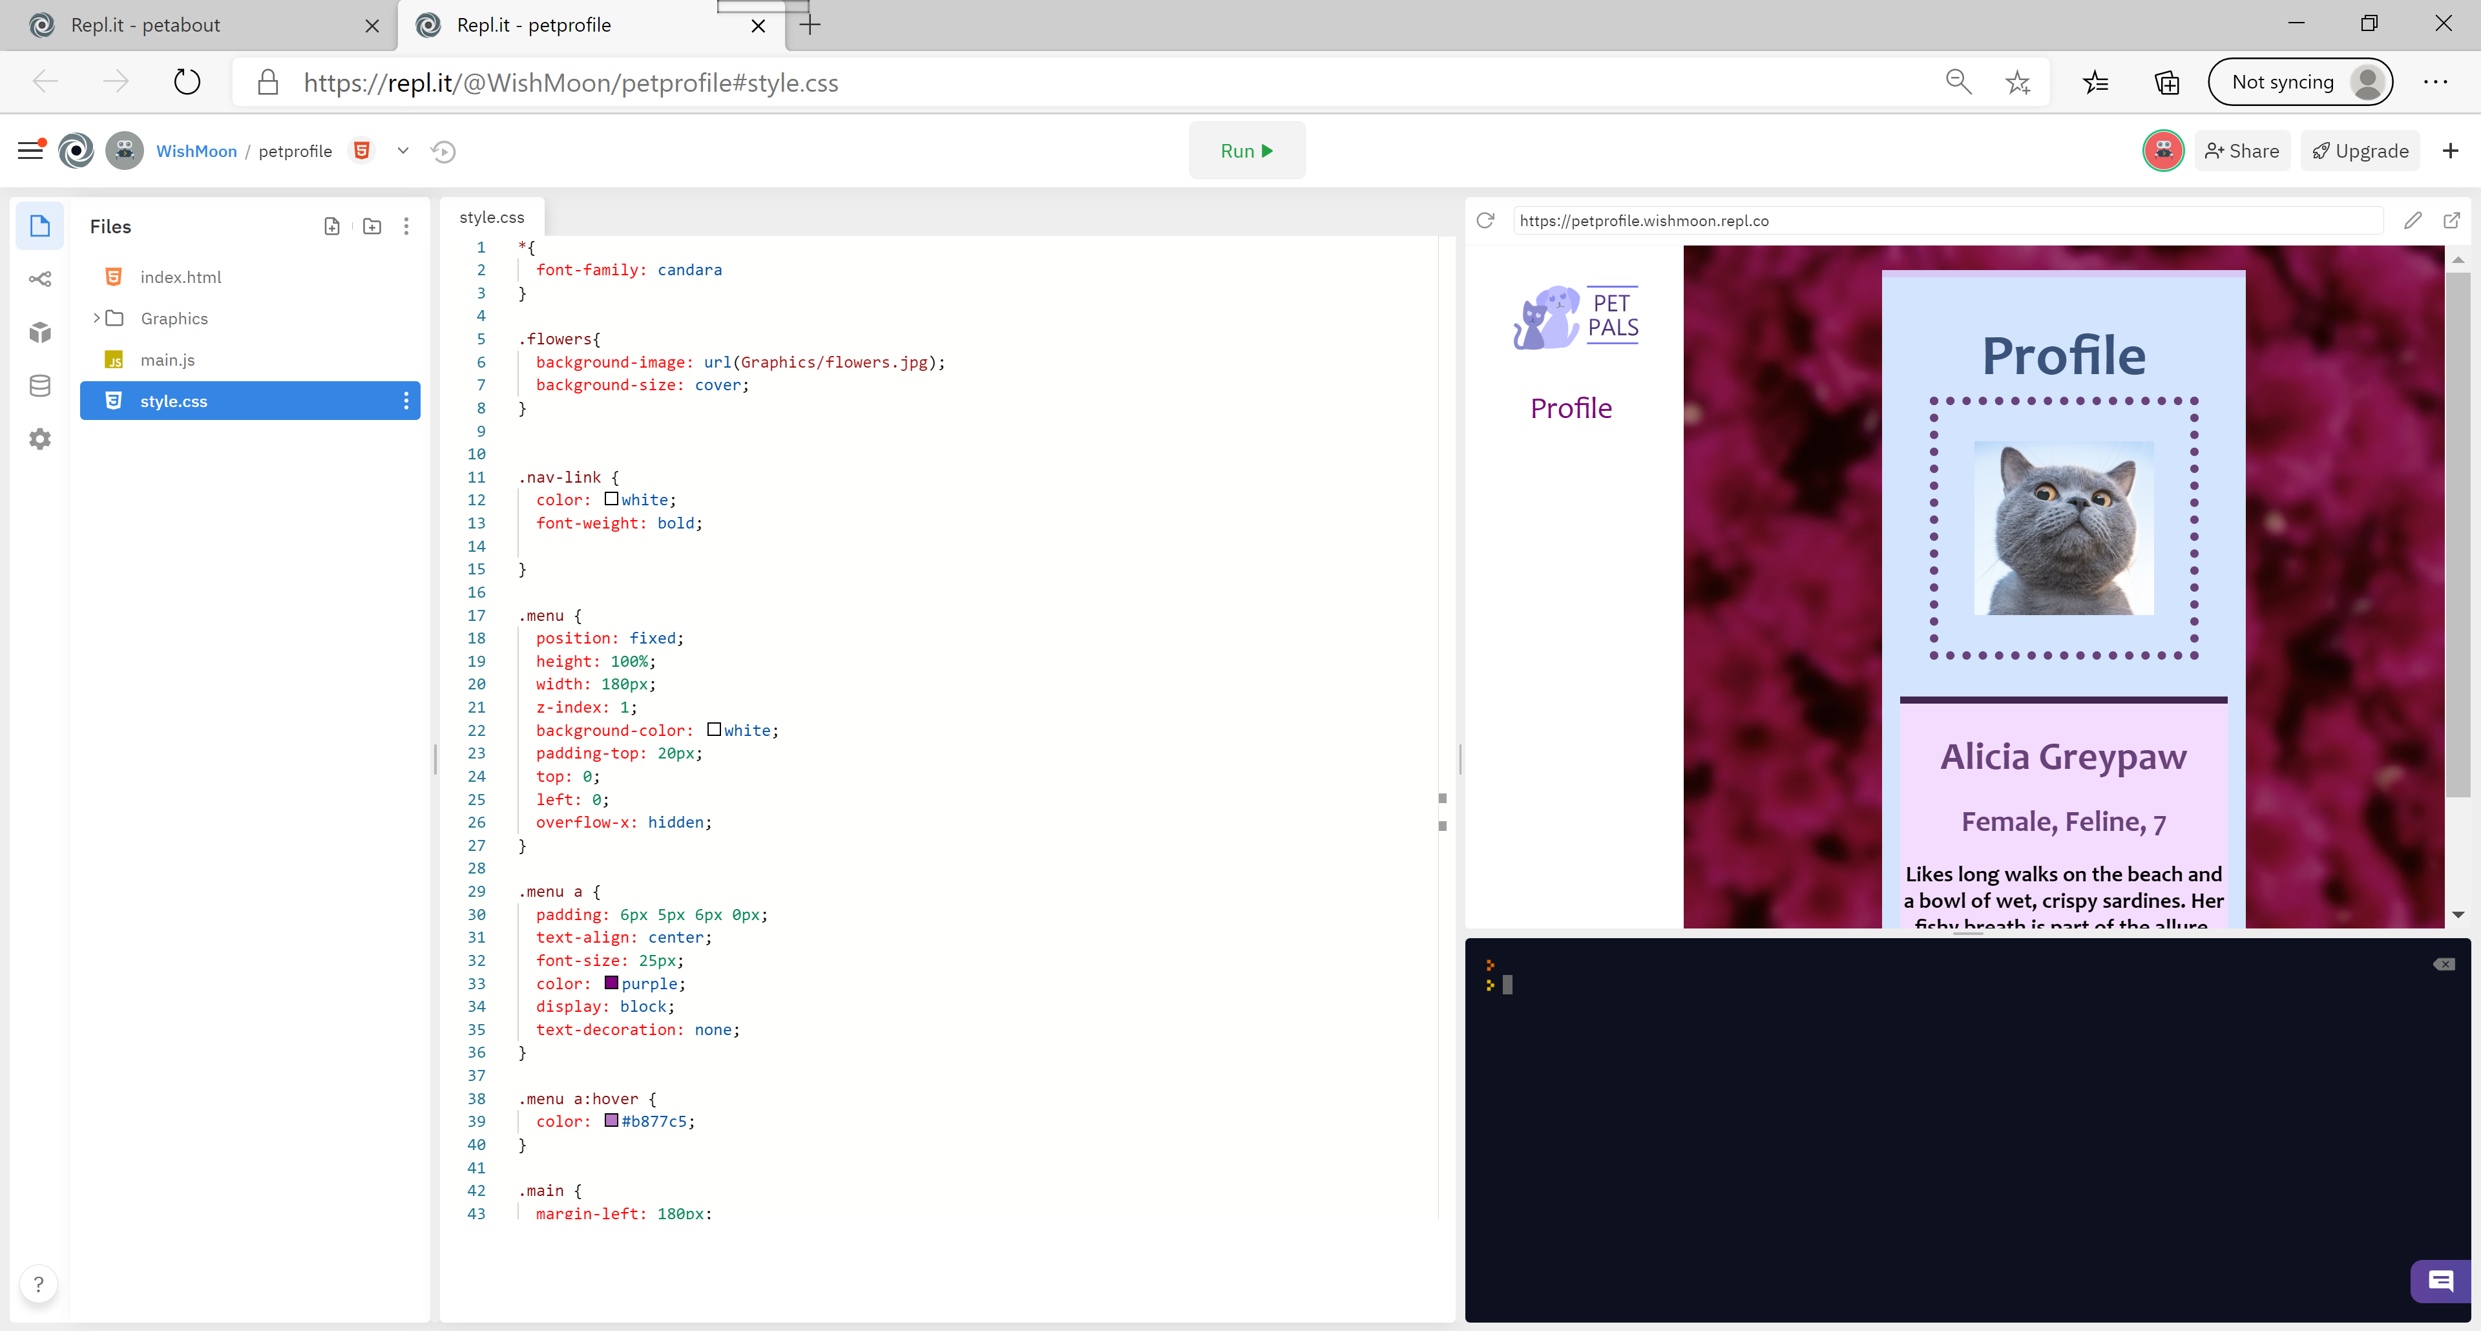Viewport: 2481px width, 1331px height.
Task: Open the Database sidebar icon
Action: 39,386
